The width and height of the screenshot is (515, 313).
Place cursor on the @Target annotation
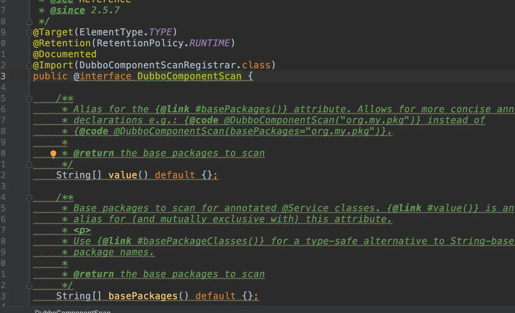click(53, 32)
